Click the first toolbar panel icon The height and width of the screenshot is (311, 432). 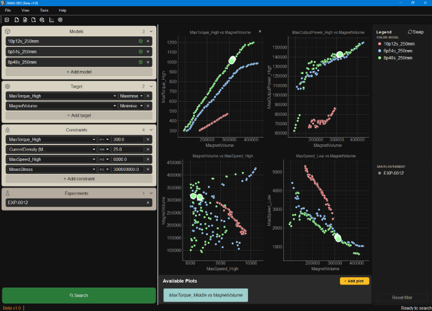7,20
